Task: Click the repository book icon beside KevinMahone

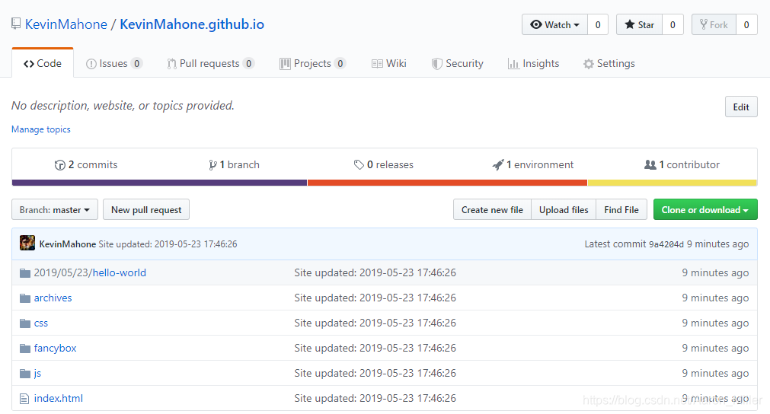Action: (x=16, y=24)
